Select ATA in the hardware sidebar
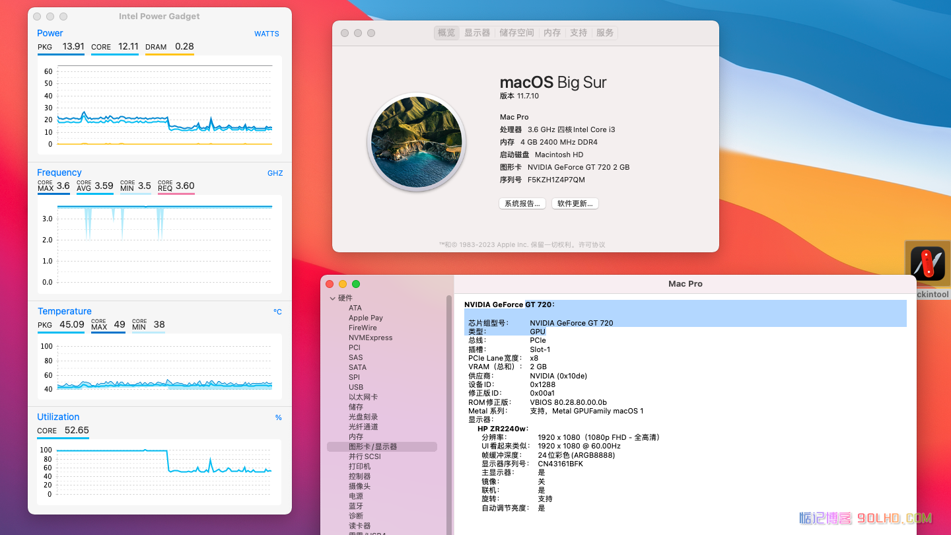951x535 pixels. click(355, 308)
